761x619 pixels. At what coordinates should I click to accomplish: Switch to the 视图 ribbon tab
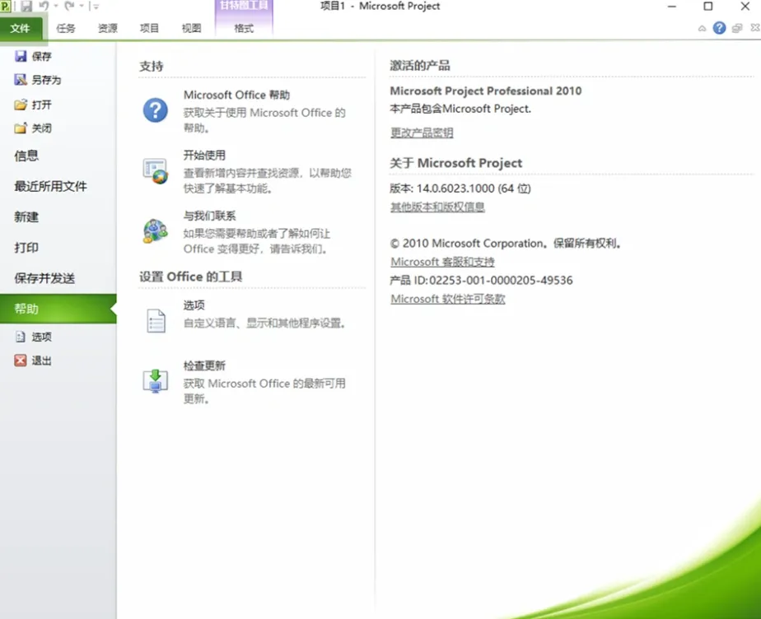(x=191, y=28)
